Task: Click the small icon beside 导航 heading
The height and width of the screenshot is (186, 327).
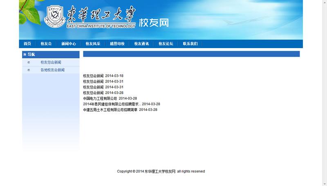Action: click(x=25, y=54)
